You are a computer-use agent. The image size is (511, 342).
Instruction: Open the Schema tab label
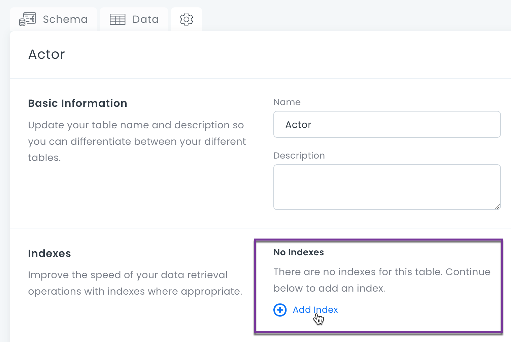(65, 19)
